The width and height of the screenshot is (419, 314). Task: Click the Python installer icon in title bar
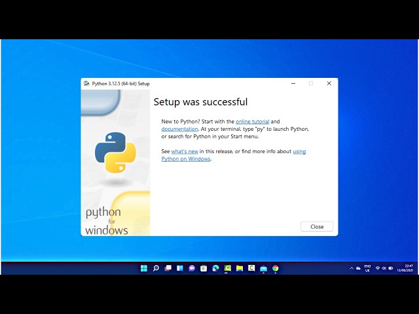pos(86,83)
